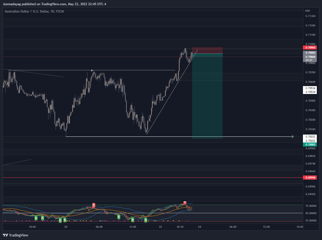The image size is (322, 240).
Task: Click the red 0.70965 stop price label
Action: pyautogui.click(x=310, y=48)
